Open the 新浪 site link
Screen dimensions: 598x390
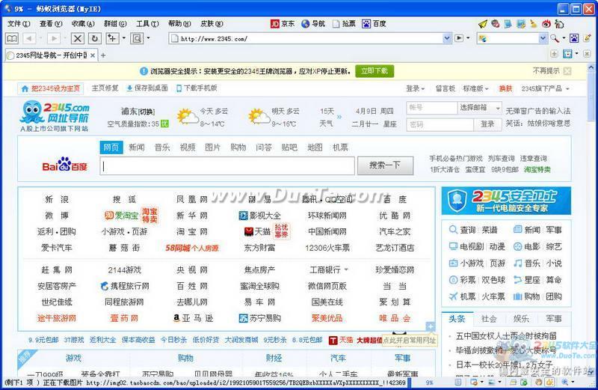click(x=57, y=199)
